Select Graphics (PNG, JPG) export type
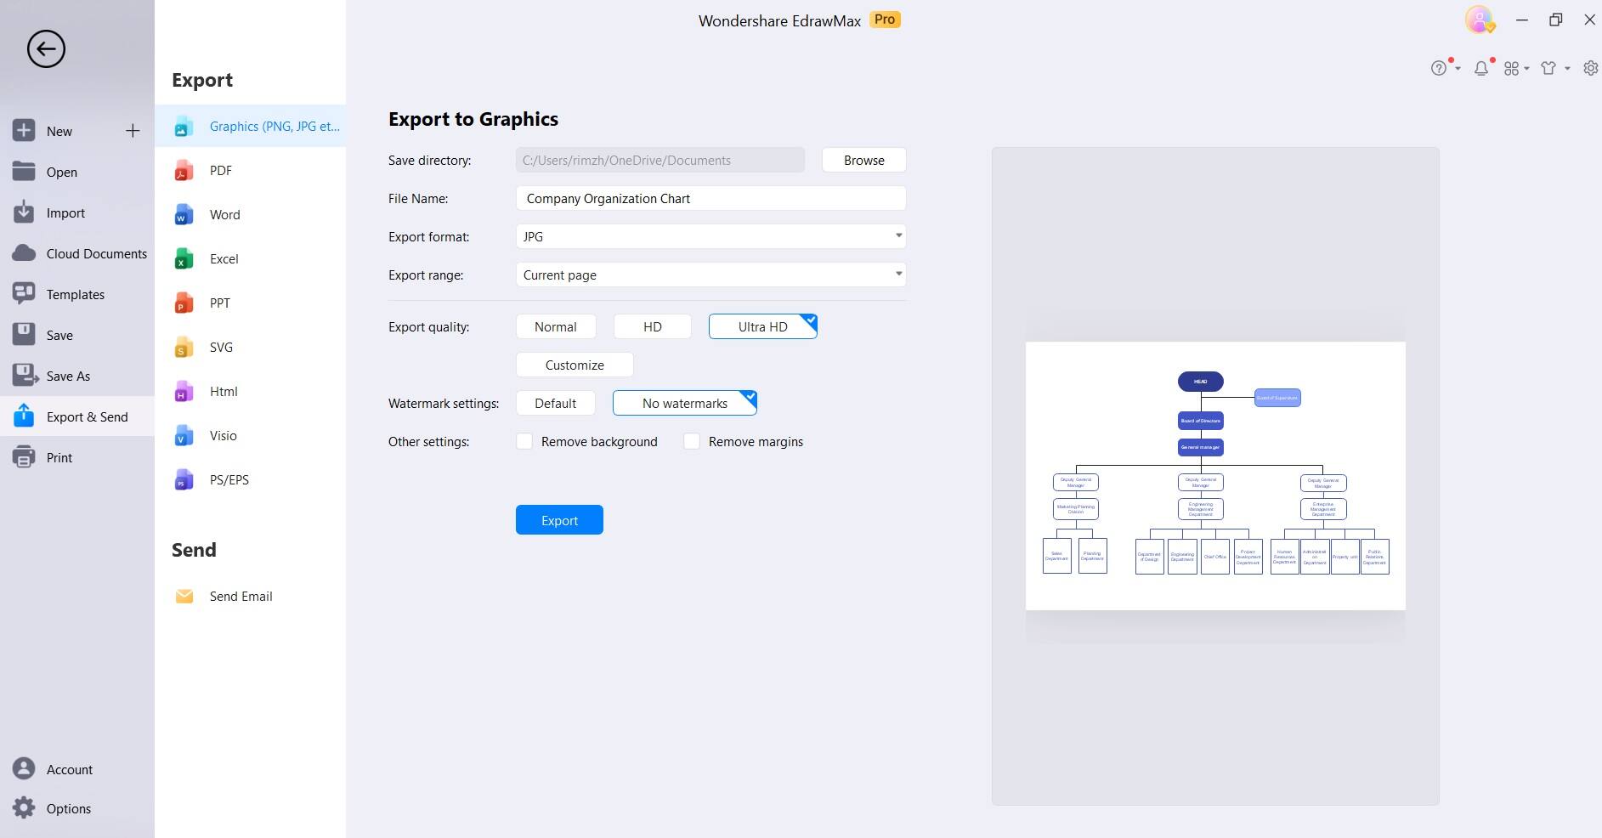Image resolution: width=1602 pixels, height=838 pixels. point(251,126)
